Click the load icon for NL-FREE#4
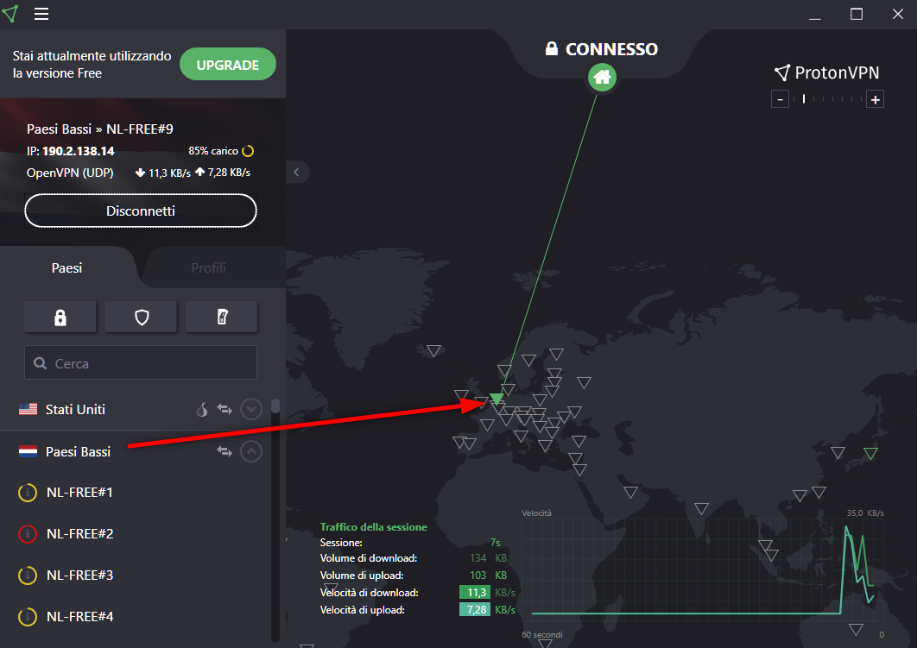Image resolution: width=917 pixels, height=648 pixels. [28, 616]
